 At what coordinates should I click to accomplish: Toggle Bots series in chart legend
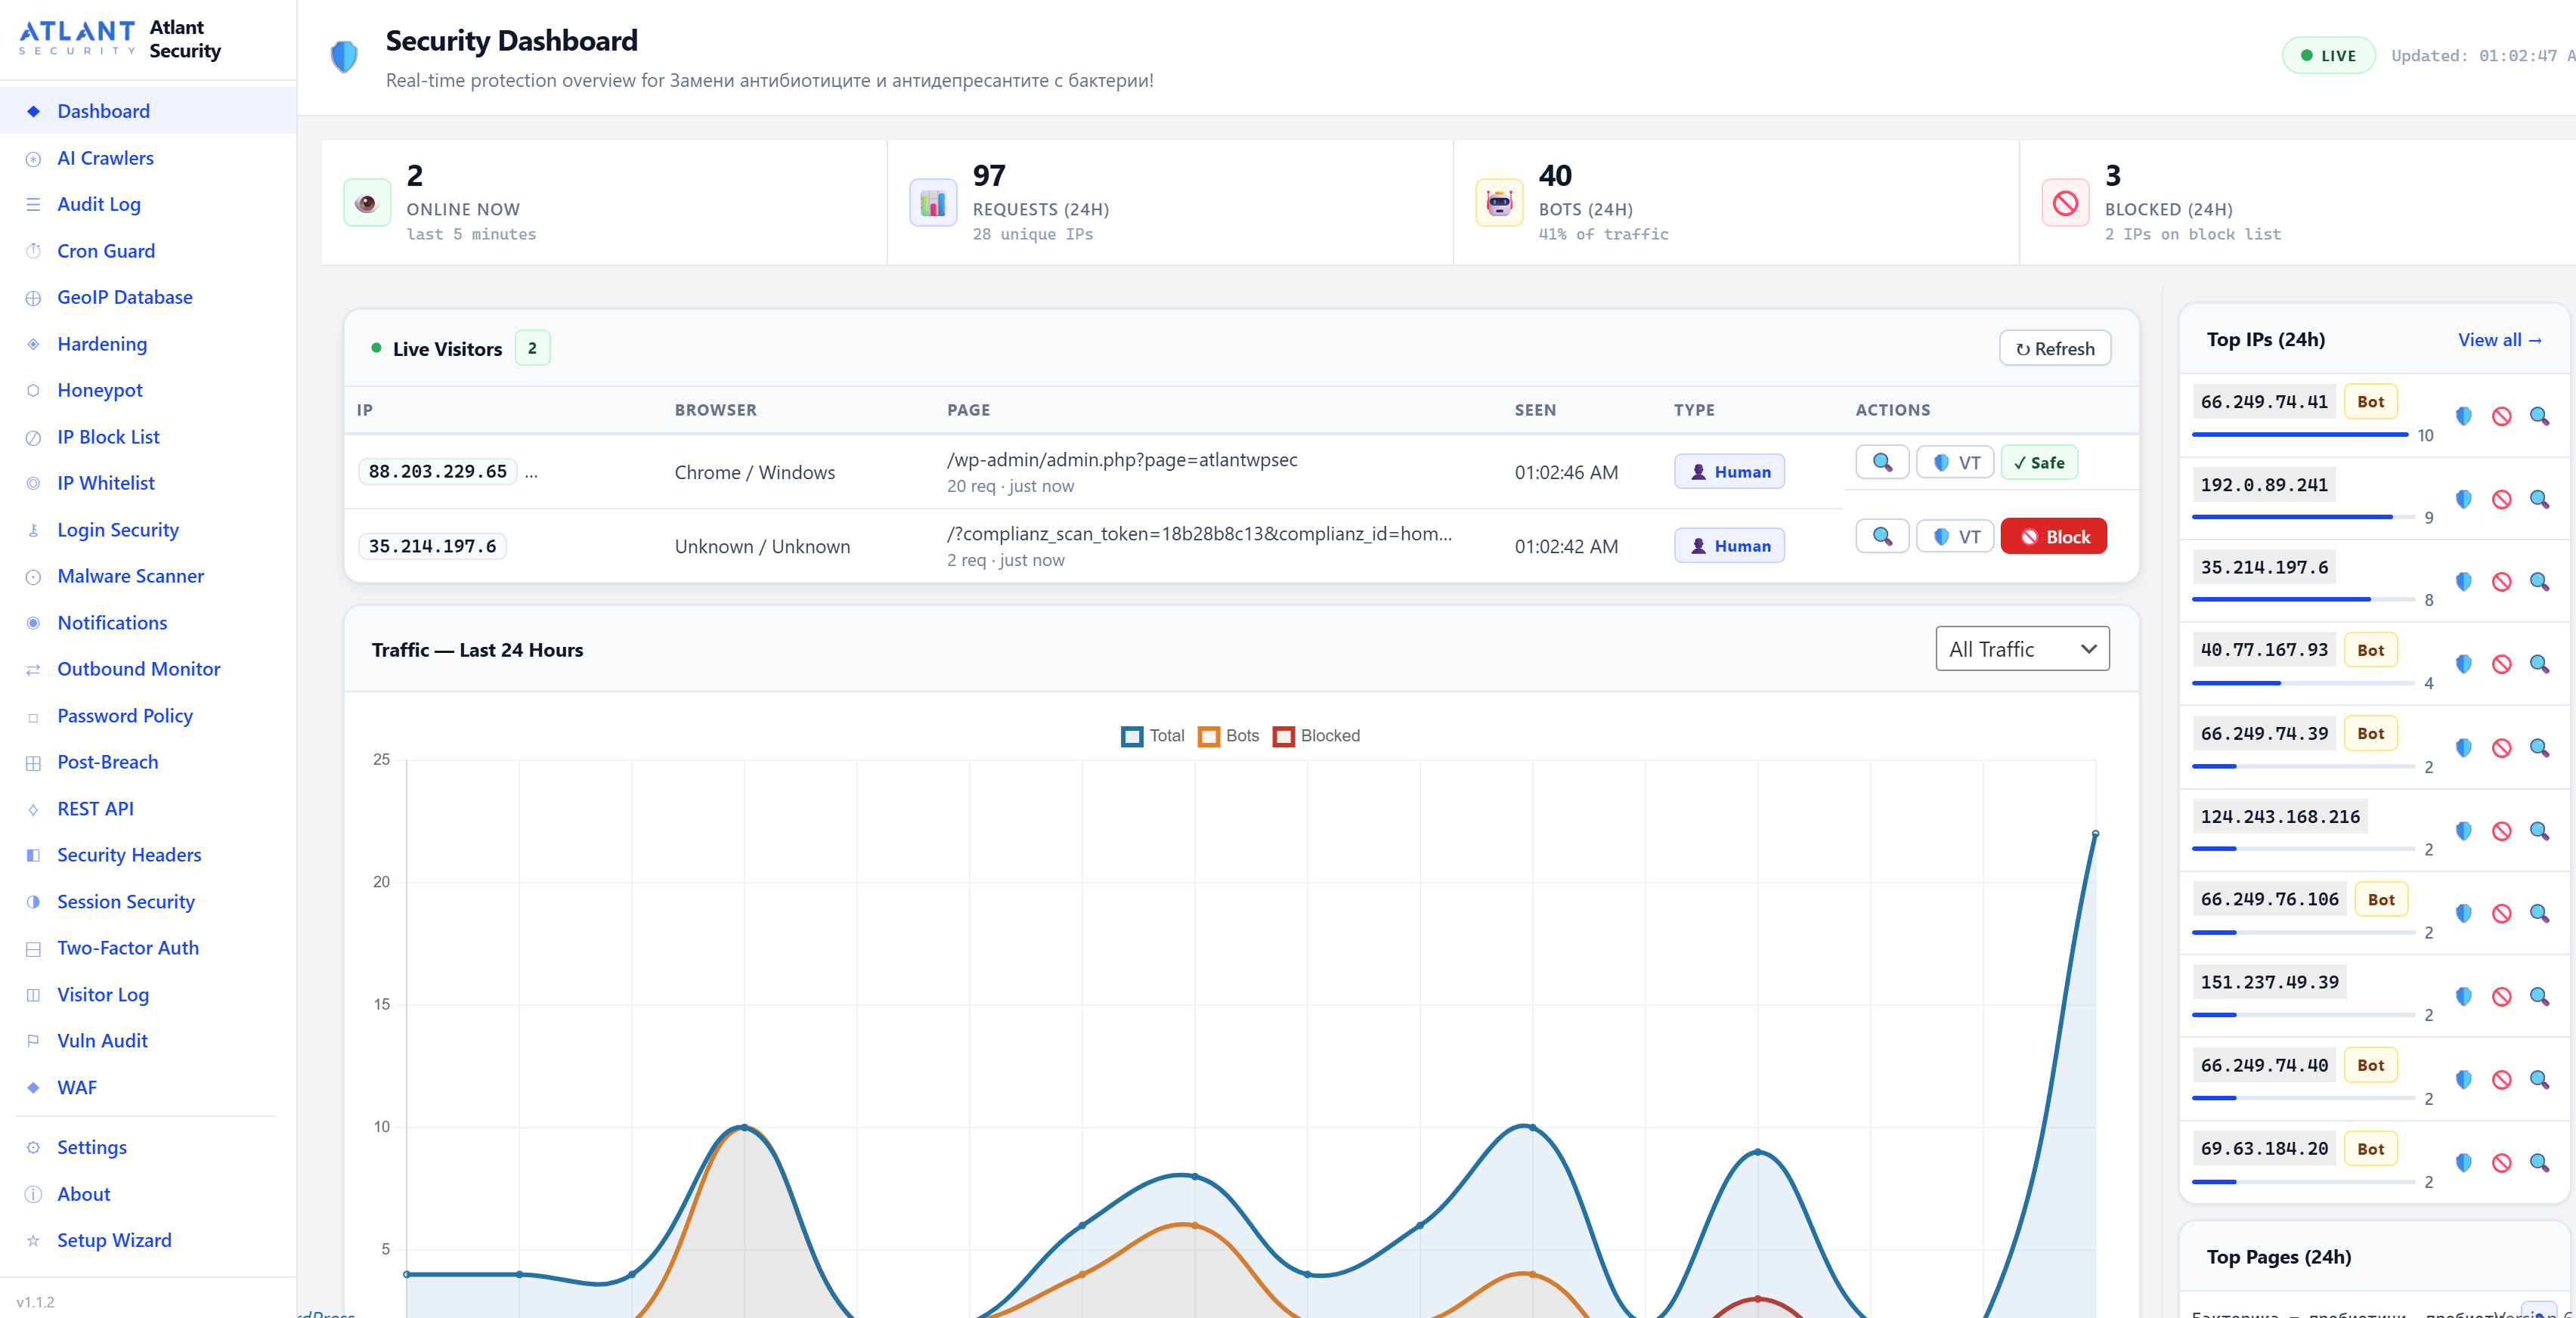point(1228,736)
